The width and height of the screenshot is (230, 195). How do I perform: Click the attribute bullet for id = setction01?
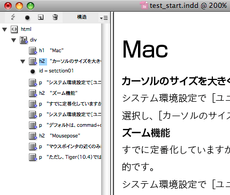point(33,71)
